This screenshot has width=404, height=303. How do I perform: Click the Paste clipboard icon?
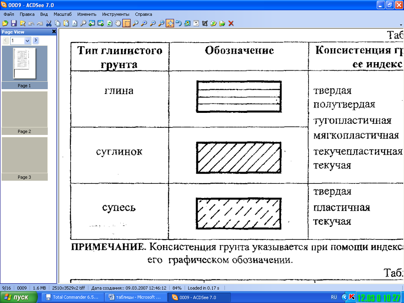point(66,23)
